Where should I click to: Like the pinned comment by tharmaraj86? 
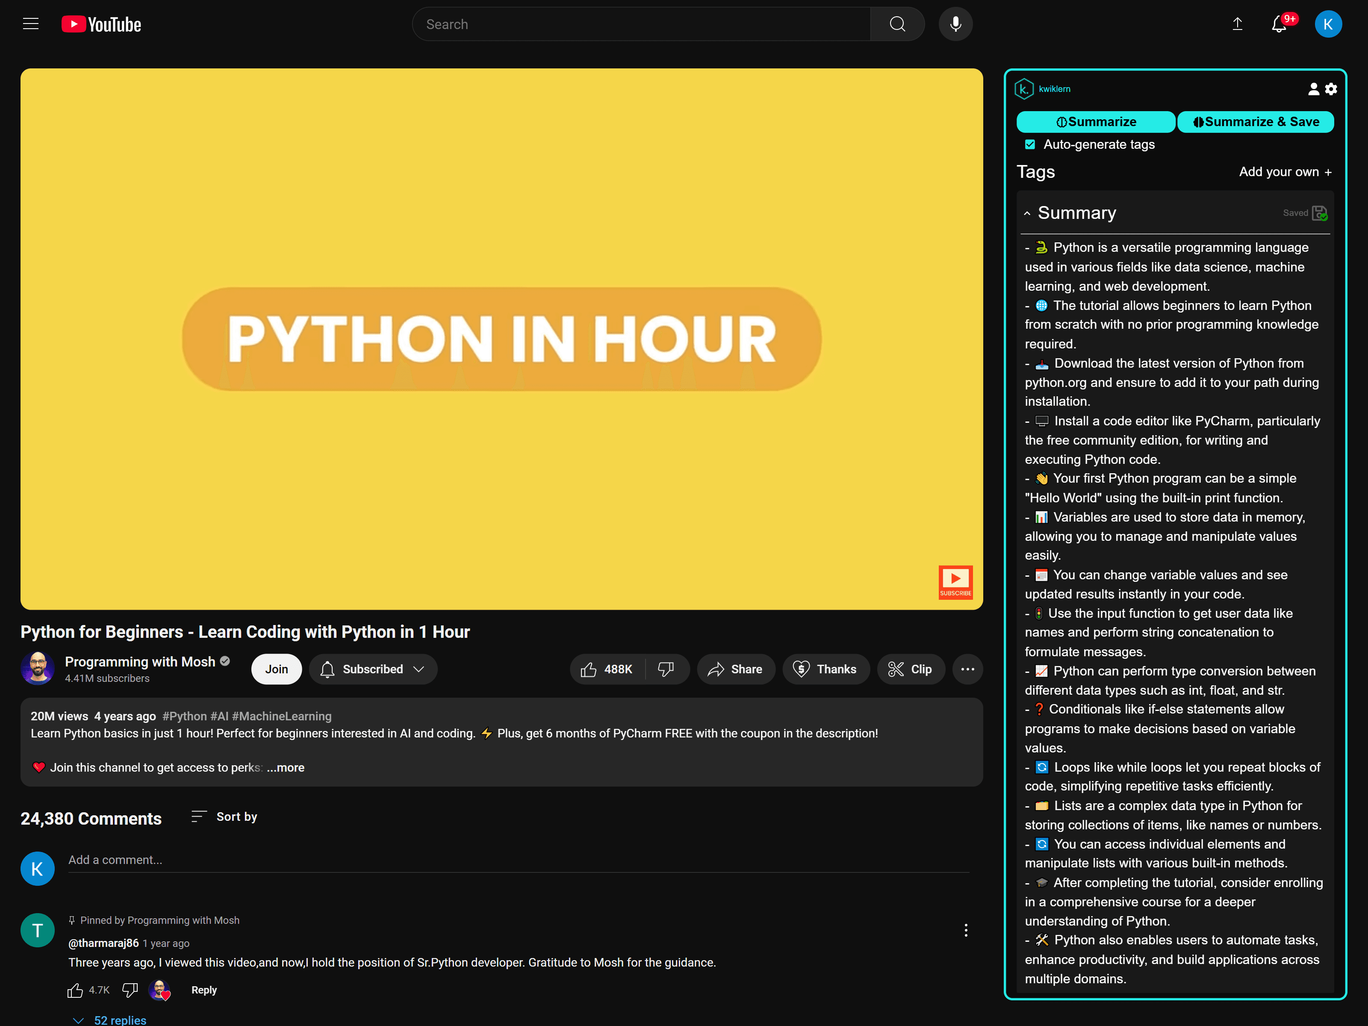tap(75, 990)
